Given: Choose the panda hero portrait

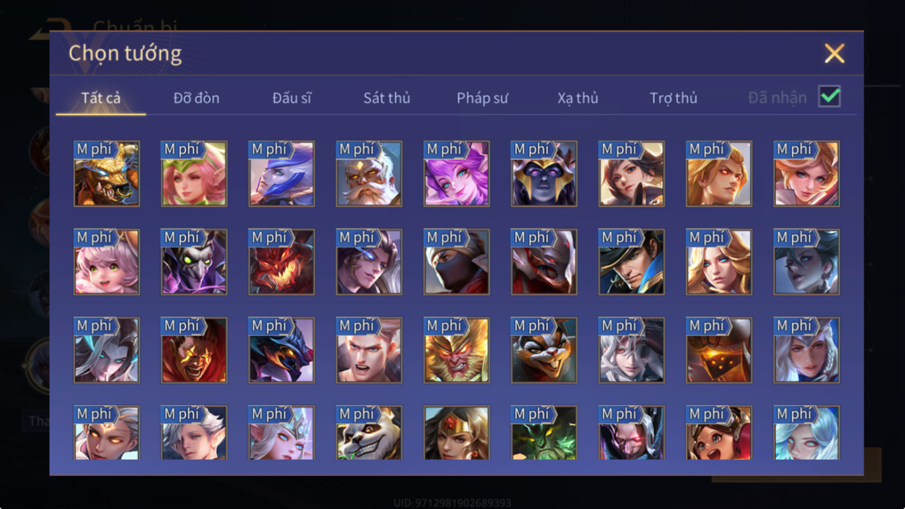Looking at the screenshot, I should pyautogui.click(x=369, y=432).
